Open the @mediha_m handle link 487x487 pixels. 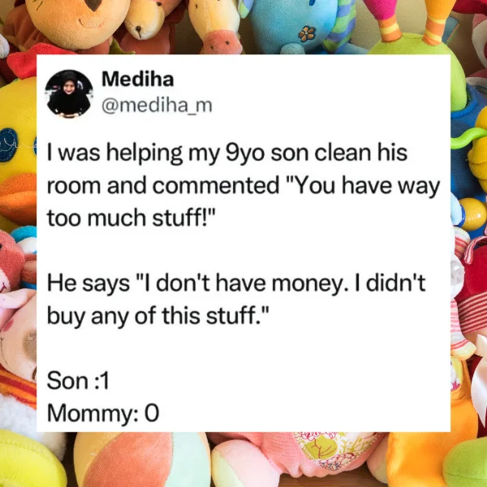(157, 106)
